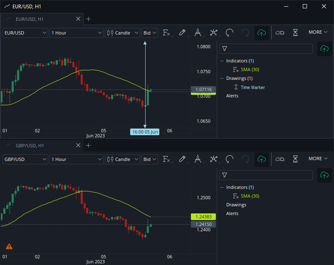Open MORE menu in EUR/USD toolbar
This screenshot has height=265, width=334.
(x=318, y=32)
